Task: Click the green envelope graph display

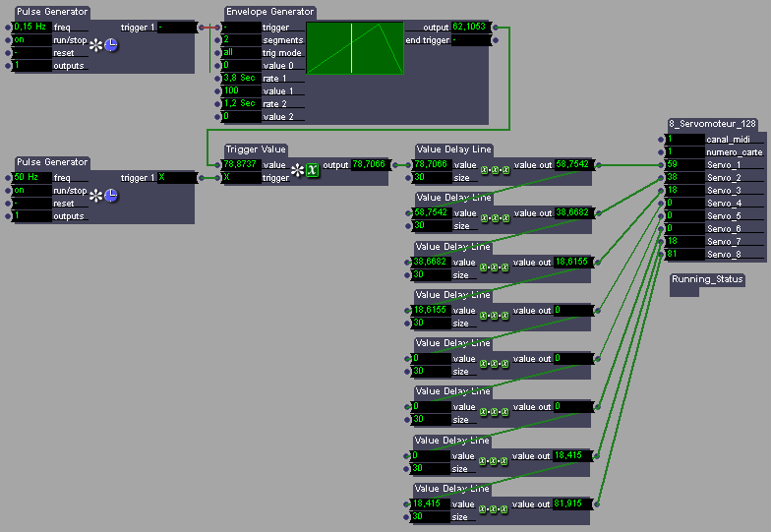Action: click(355, 48)
